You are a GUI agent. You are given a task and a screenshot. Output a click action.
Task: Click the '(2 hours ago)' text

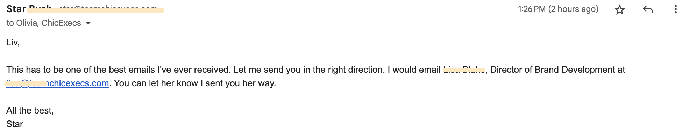[x=573, y=9]
